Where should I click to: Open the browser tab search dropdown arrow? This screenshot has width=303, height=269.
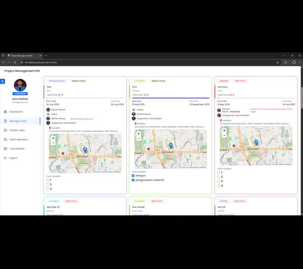point(3,55)
